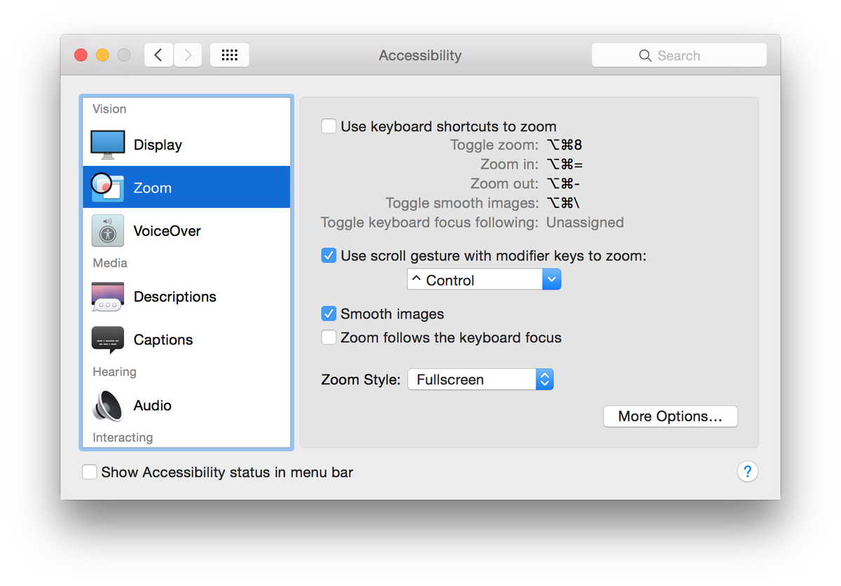Enable Zoom follows the keyboard focus
841x586 pixels.
pyautogui.click(x=329, y=337)
